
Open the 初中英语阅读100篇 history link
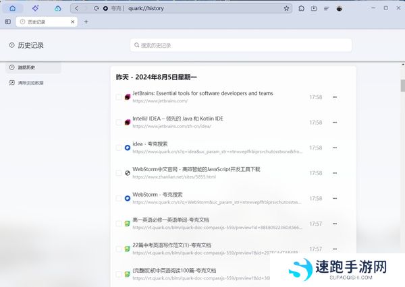pos(174,271)
